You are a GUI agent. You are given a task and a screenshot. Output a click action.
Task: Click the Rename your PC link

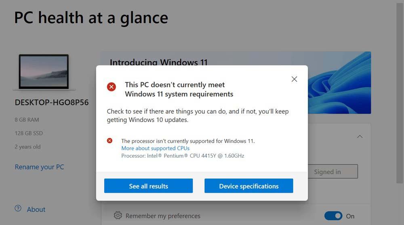40,167
